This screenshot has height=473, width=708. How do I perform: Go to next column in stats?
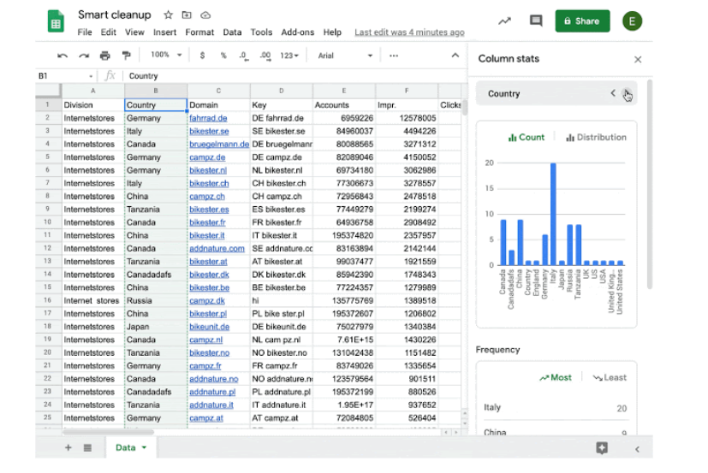(627, 94)
